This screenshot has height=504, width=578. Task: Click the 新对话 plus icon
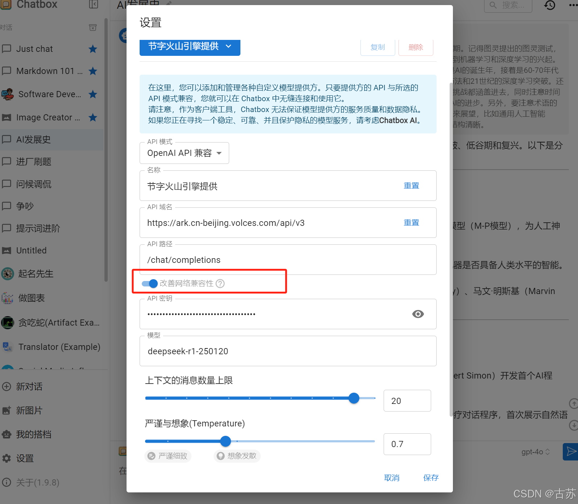point(7,387)
